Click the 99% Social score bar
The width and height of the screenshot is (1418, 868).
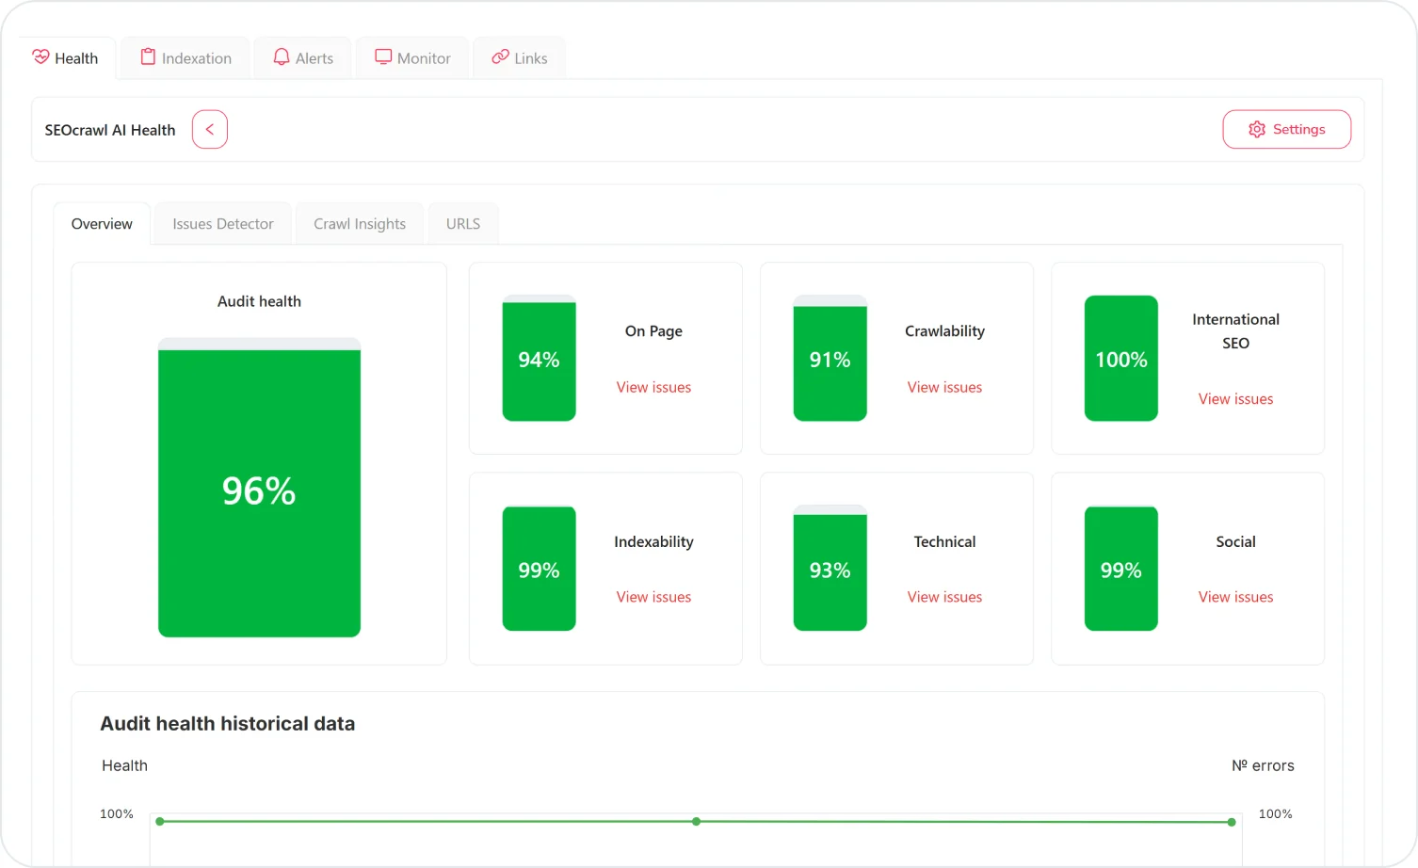[x=1120, y=569]
